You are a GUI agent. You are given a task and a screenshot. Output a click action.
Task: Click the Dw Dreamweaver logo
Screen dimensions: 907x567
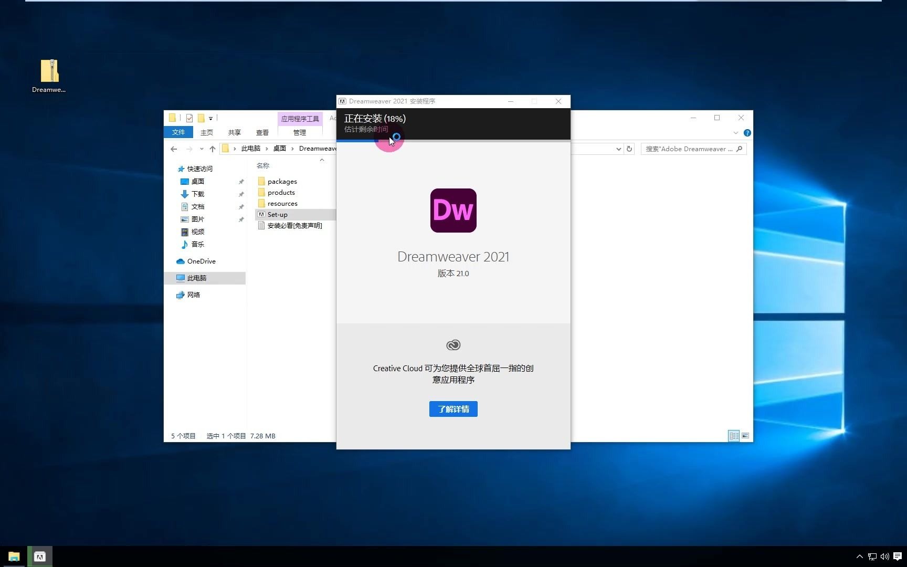coord(453,211)
